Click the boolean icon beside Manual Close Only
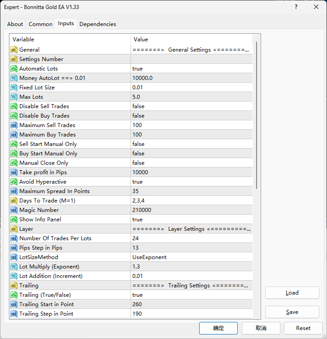The width and height of the screenshot is (327, 339). pos(14,163)
